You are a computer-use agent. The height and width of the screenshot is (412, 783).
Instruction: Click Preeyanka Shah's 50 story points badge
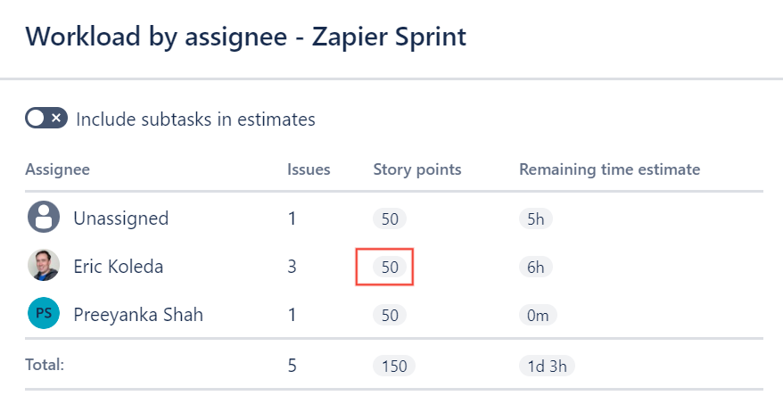390,314
